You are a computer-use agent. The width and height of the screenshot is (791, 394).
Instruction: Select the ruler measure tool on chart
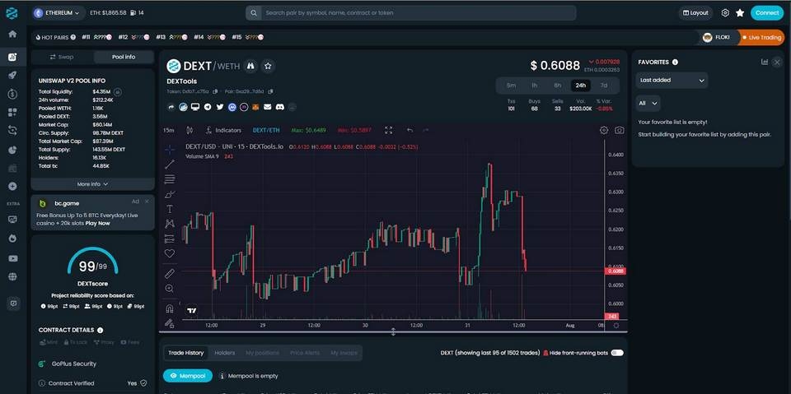point(170,274)
